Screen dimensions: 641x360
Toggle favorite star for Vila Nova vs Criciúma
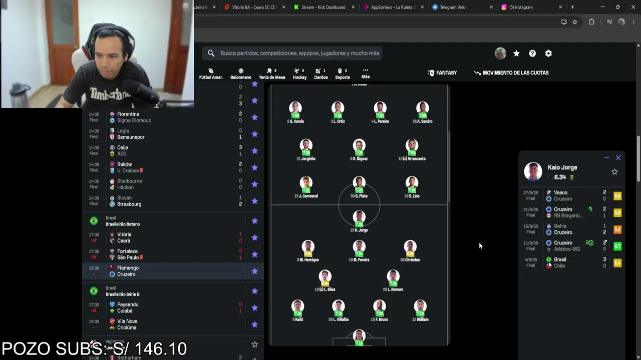point(254,324)
